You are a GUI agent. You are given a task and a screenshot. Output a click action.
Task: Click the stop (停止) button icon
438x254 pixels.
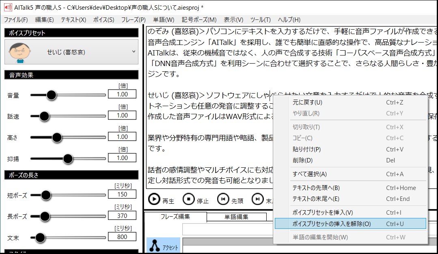(x=188, y=199)
